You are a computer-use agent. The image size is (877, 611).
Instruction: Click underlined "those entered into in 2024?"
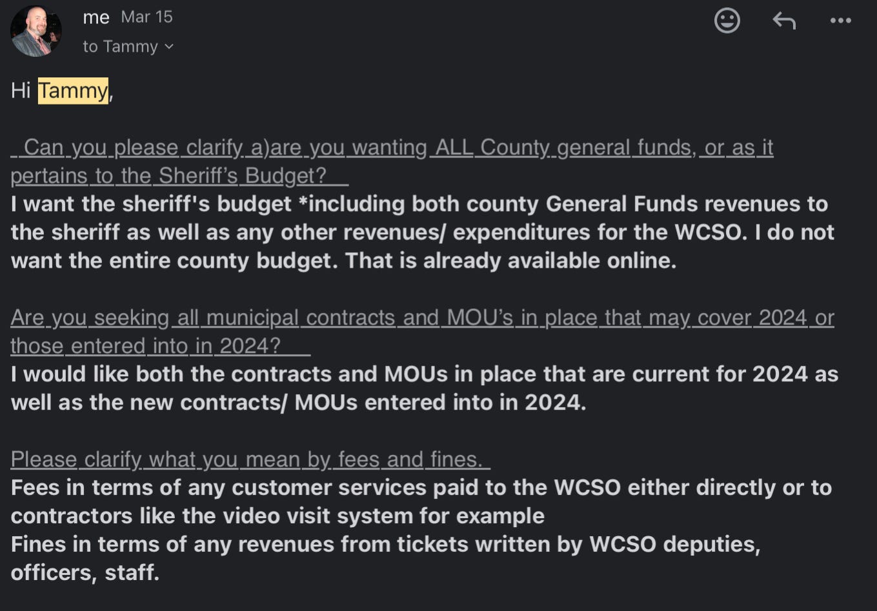tap(160, 346)
